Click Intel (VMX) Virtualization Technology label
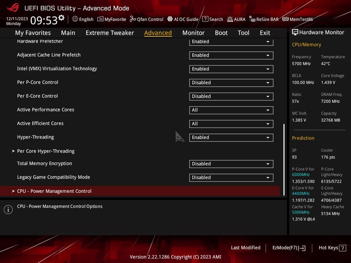 tap(57, 68)
